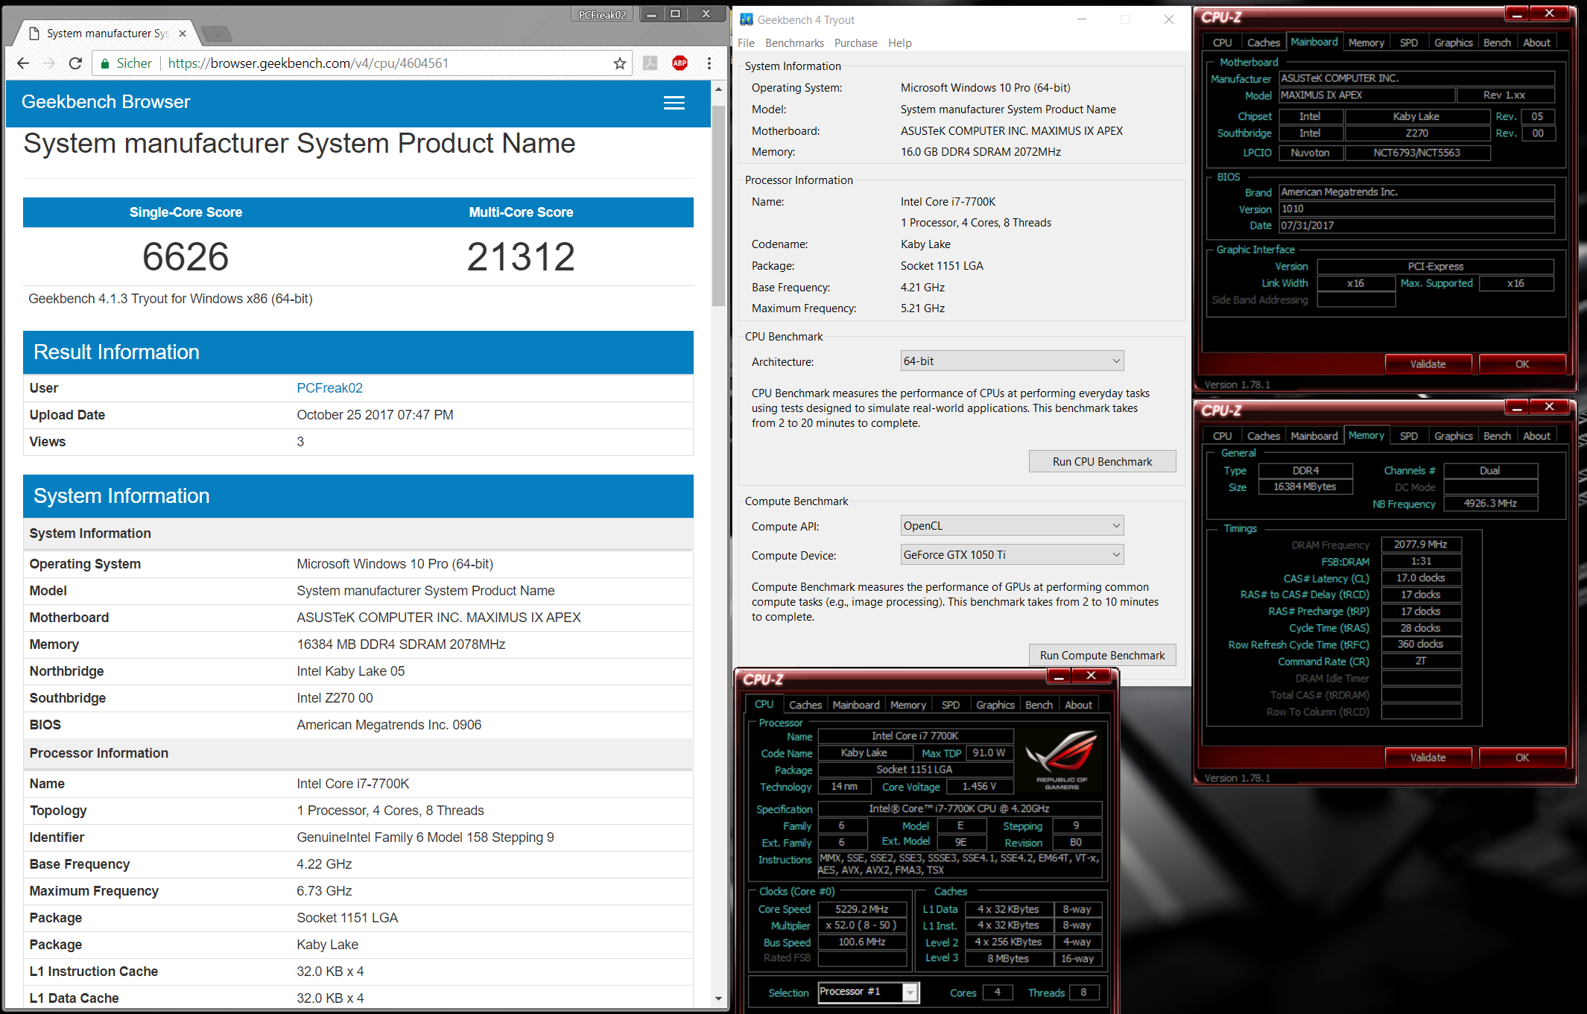Click OK in Memory CPU-Z window
The width and height of the screenshot is (1587, 1014).
1521,758
